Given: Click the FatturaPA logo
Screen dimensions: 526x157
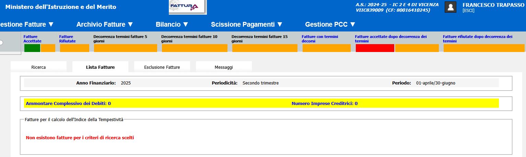Looking at the screenshot, I should click(x=187, y=7).
